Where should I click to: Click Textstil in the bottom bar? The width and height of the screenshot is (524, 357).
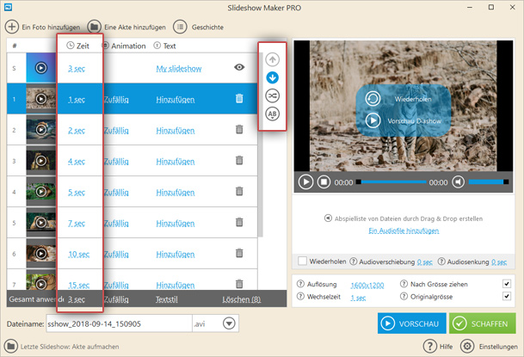167,299
